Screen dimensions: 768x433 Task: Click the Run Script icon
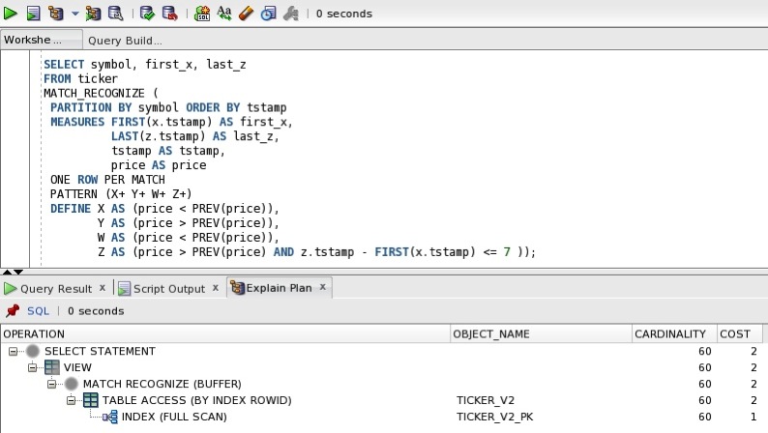(x=33, y=14)
